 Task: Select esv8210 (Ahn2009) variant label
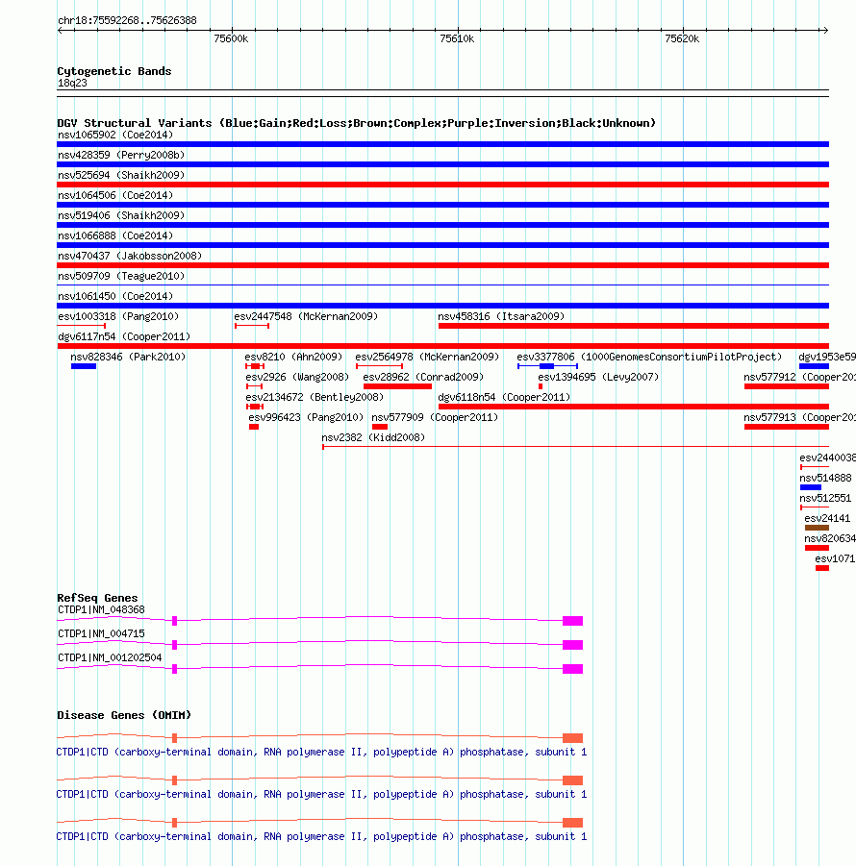pos(293,357)
